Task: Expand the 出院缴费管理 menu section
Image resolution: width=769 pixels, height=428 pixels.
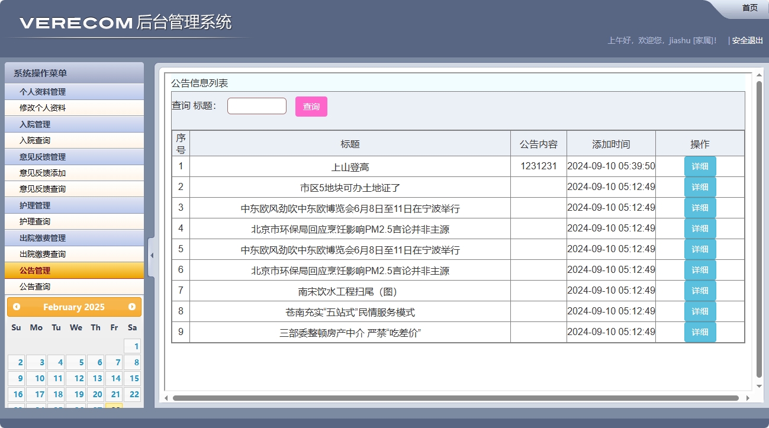Action: [74, 238]
